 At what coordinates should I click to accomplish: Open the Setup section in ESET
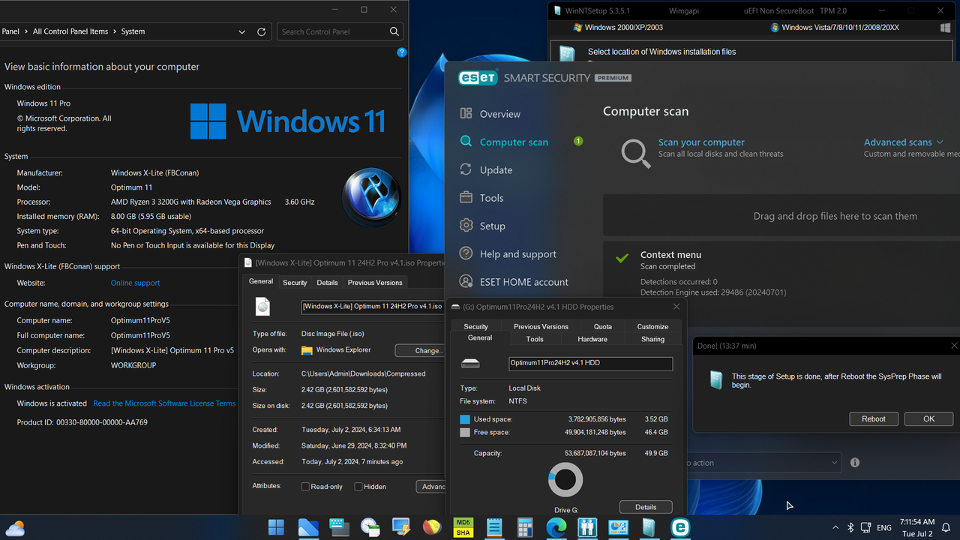pos(466,225)
